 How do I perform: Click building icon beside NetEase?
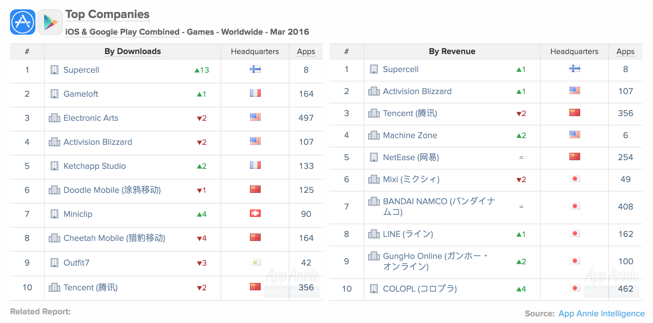click(374, 157)
